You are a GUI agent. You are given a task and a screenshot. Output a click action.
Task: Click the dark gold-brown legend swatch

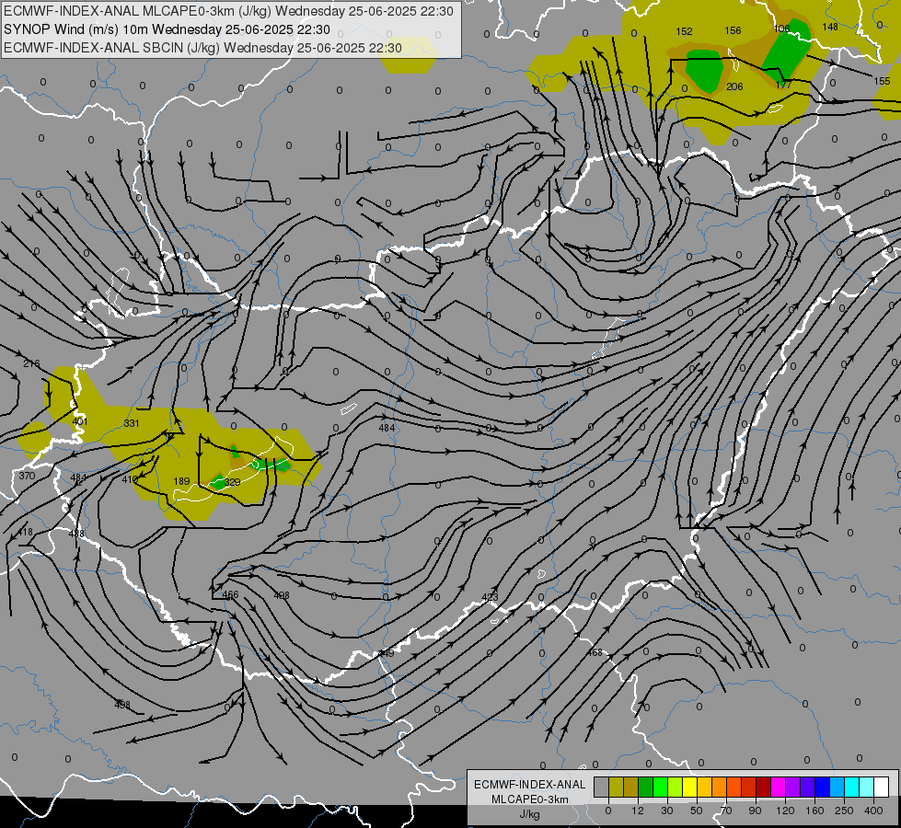(x=631, y=787)
